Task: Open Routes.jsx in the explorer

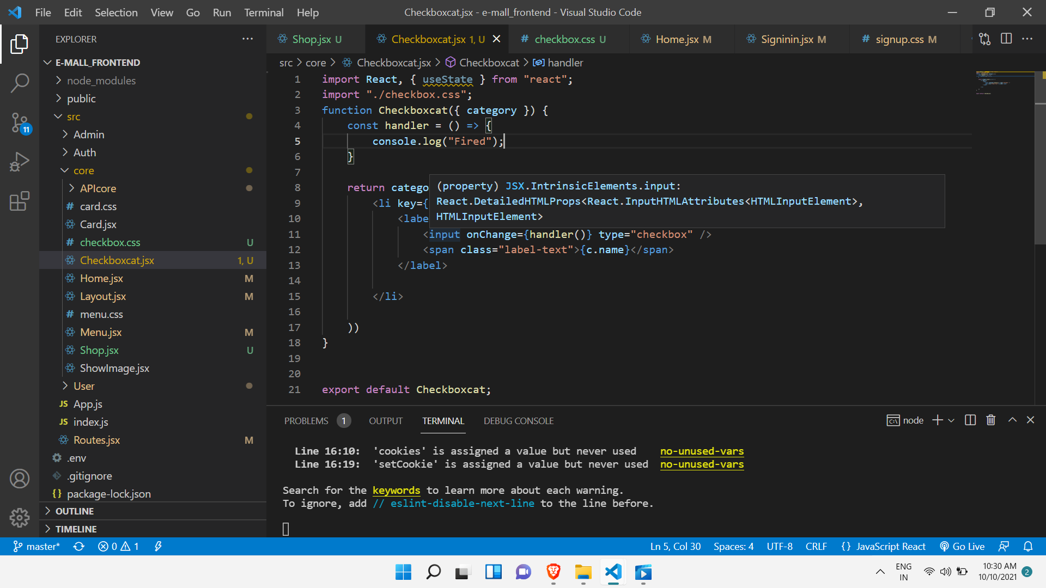Action: [x=153, y=440]
